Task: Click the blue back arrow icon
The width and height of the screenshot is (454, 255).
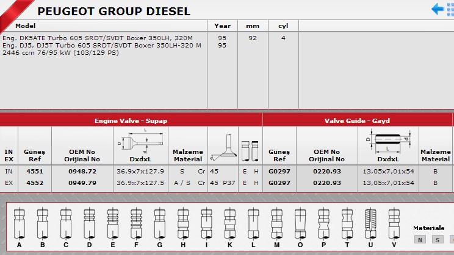Action: point(438,9)
